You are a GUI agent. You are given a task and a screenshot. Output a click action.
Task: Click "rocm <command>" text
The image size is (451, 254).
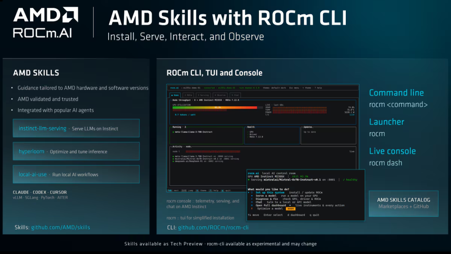[398, 105]
